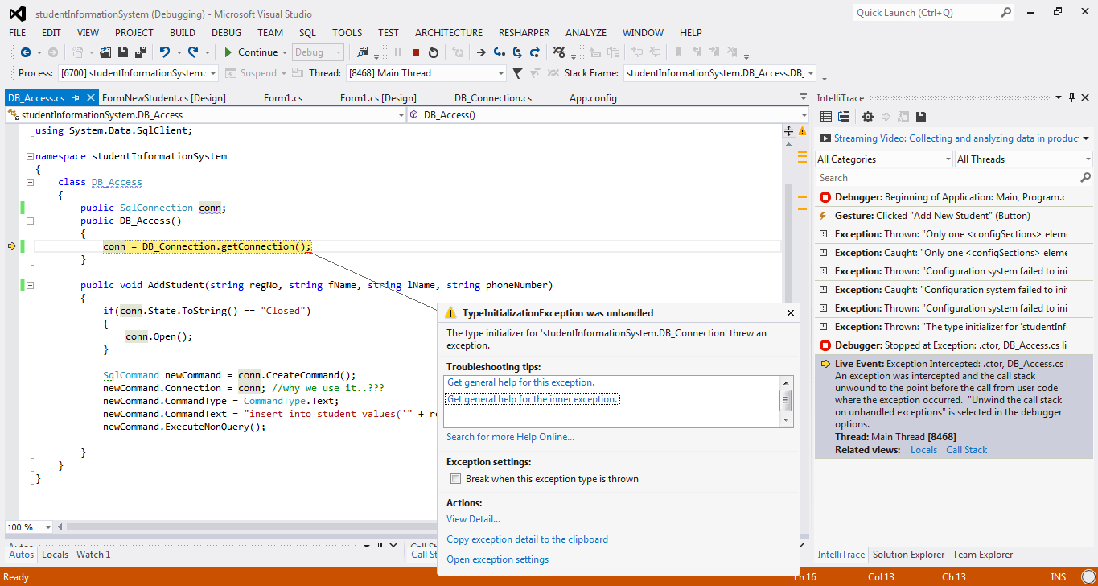
Task: Click the Stop Debugging red square icon
Action: pos(416,52)
